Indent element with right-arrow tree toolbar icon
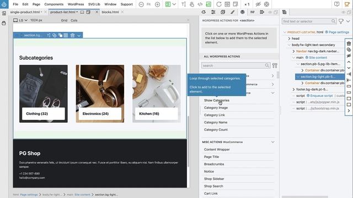The height and width of the screenshot is (198, 353). (349, 74)
